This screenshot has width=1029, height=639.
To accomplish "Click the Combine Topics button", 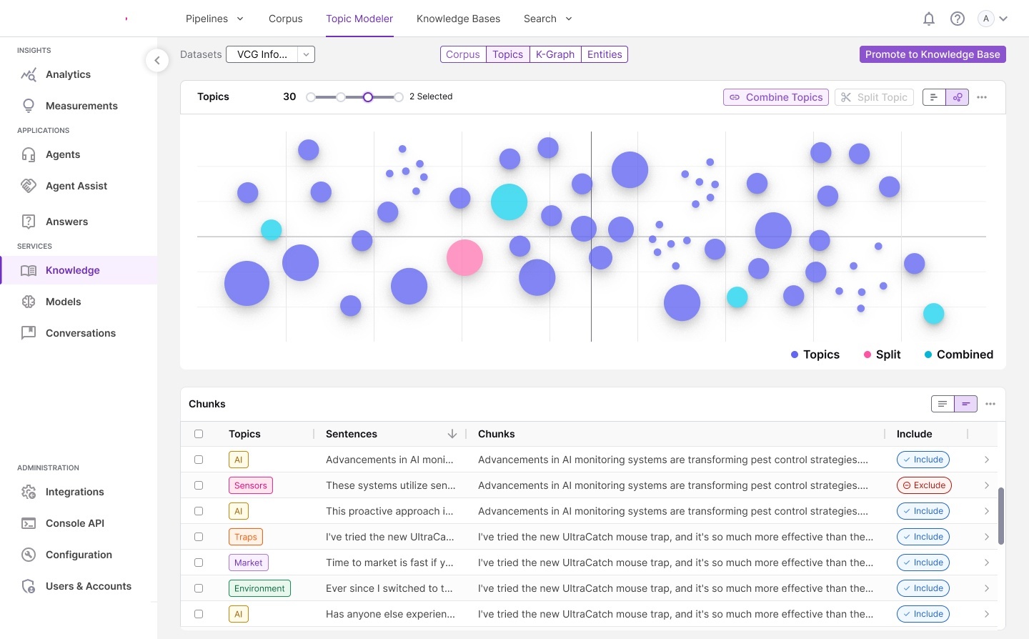I will (776, 97).
